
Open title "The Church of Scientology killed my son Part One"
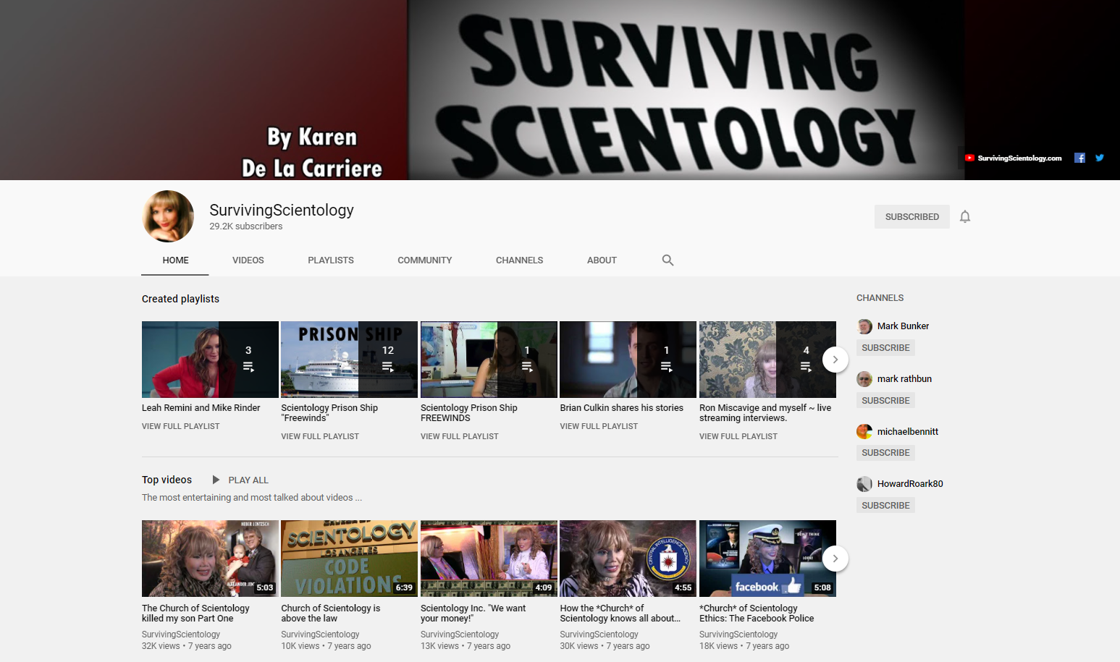(195, 614)
